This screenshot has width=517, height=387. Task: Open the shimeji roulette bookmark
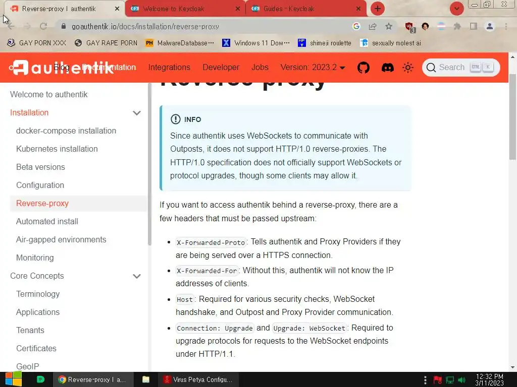click(325, 43)
